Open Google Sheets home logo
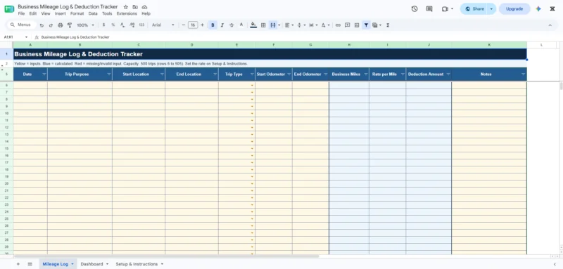This screenshot has height=269, width=563. pos(9,9)
